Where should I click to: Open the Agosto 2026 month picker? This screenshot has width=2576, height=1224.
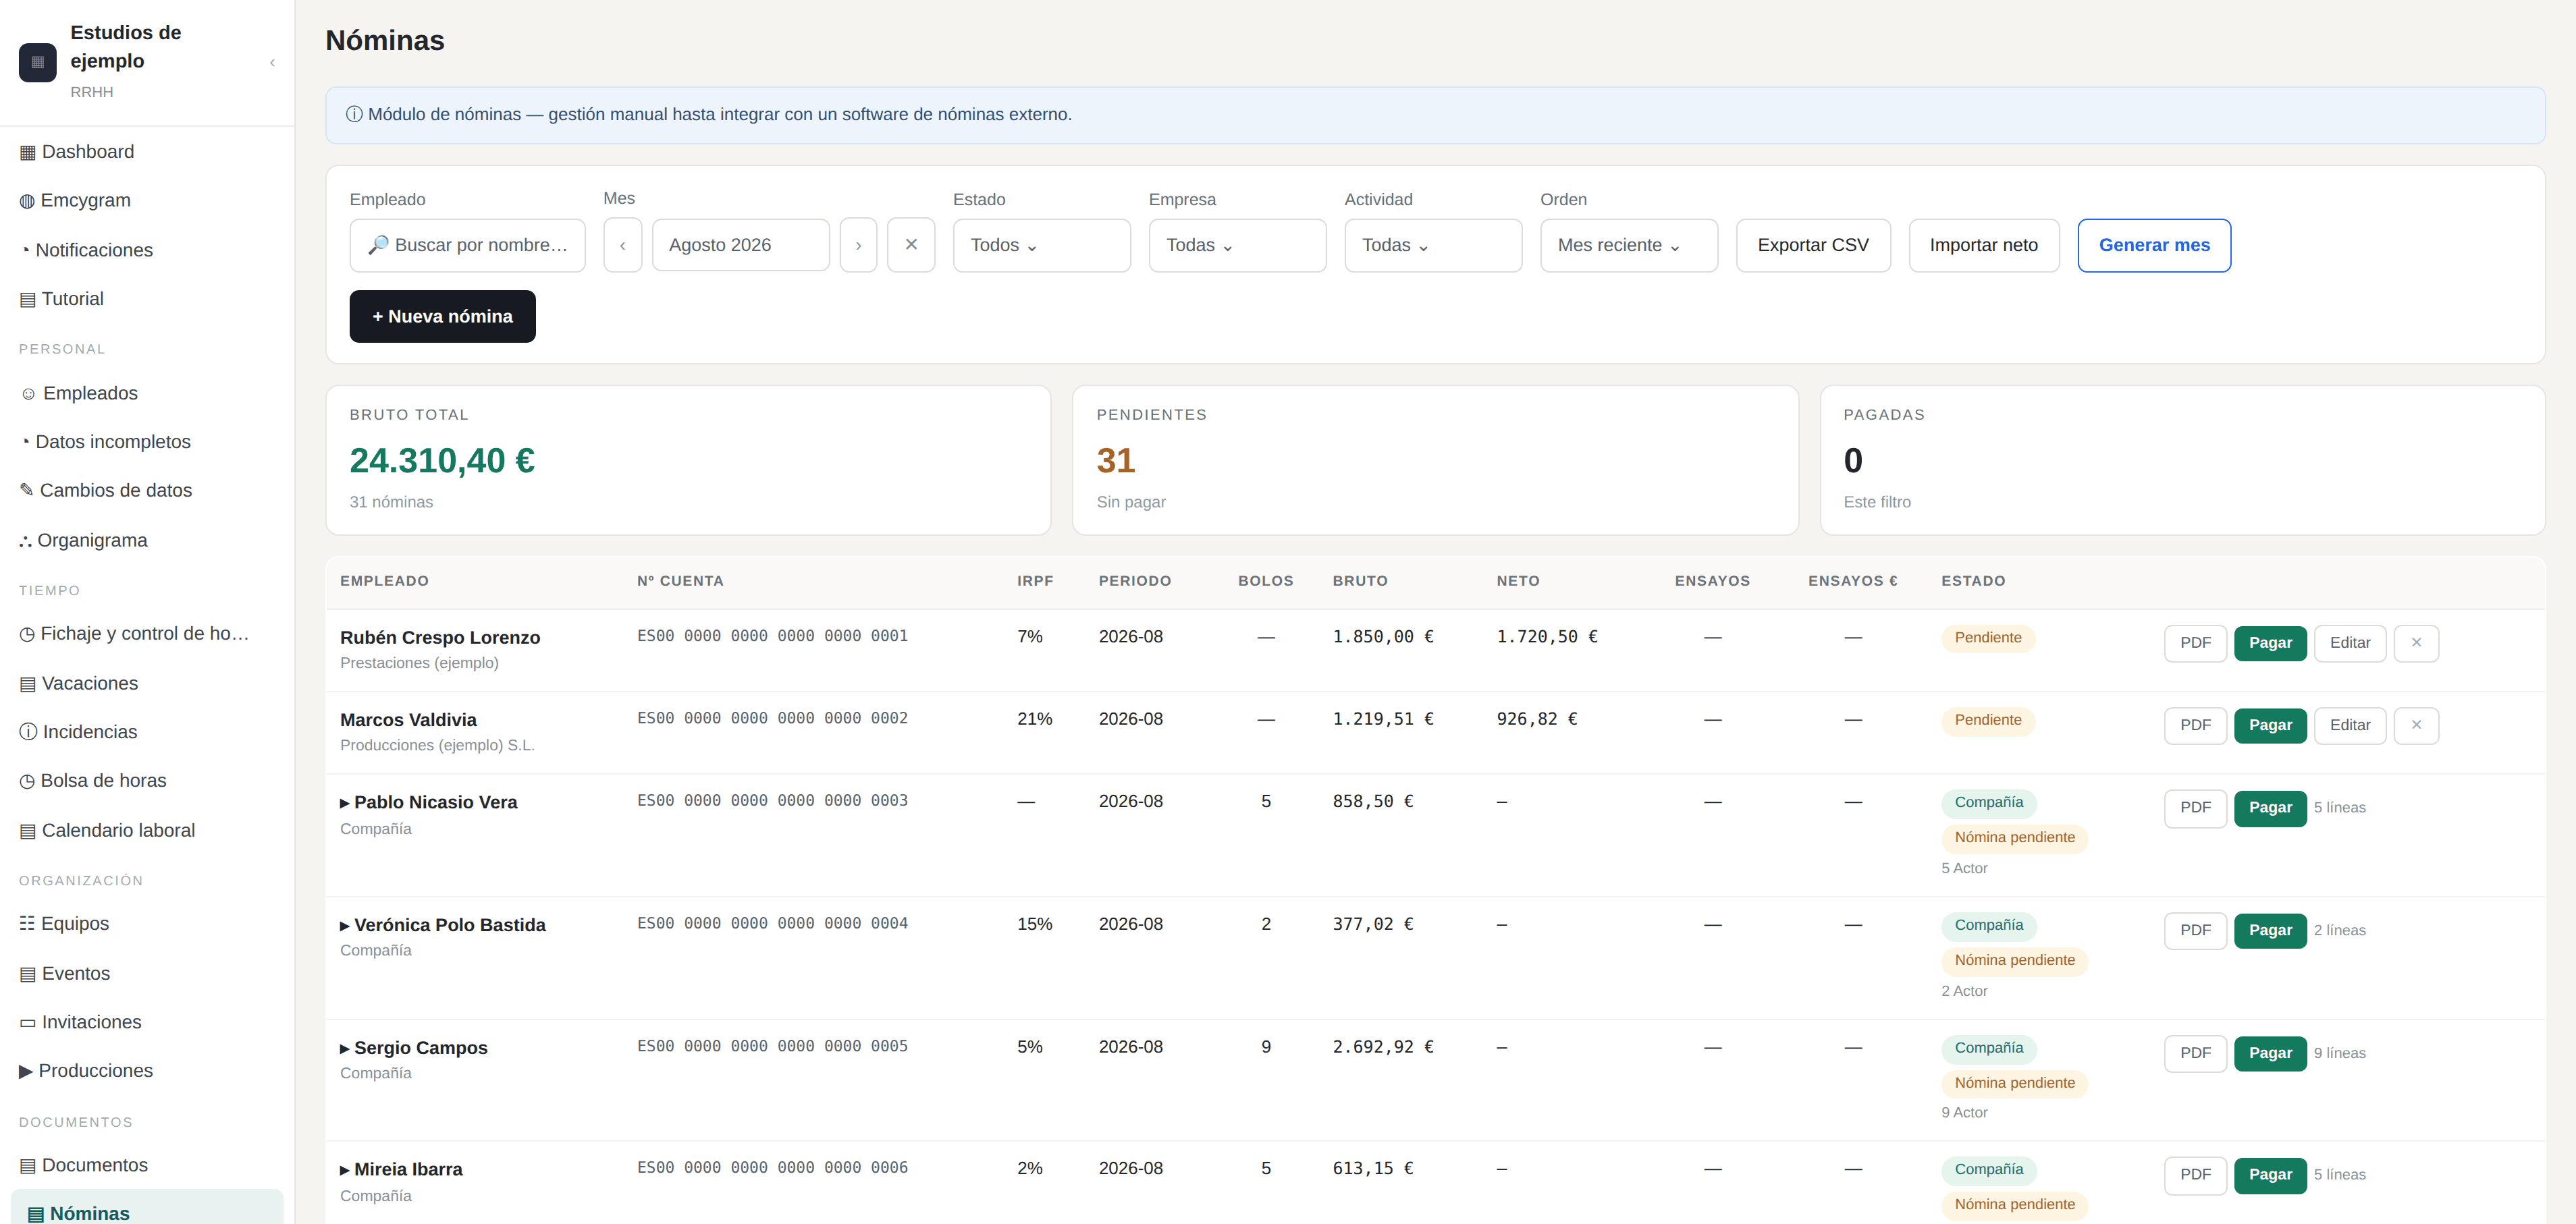tap(741, 246)
